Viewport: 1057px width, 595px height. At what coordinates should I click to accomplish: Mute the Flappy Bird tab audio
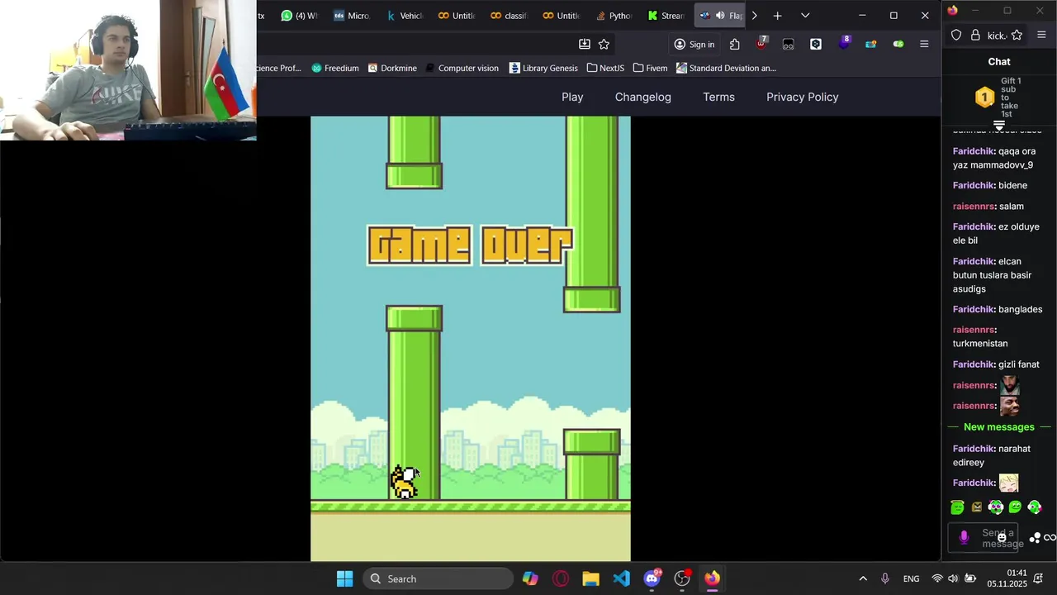click(x=720, y=16)
